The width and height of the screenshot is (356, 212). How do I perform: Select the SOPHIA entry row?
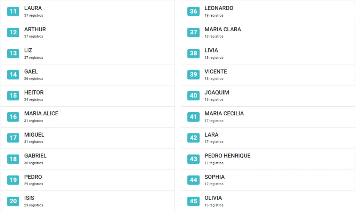(268, 180)
